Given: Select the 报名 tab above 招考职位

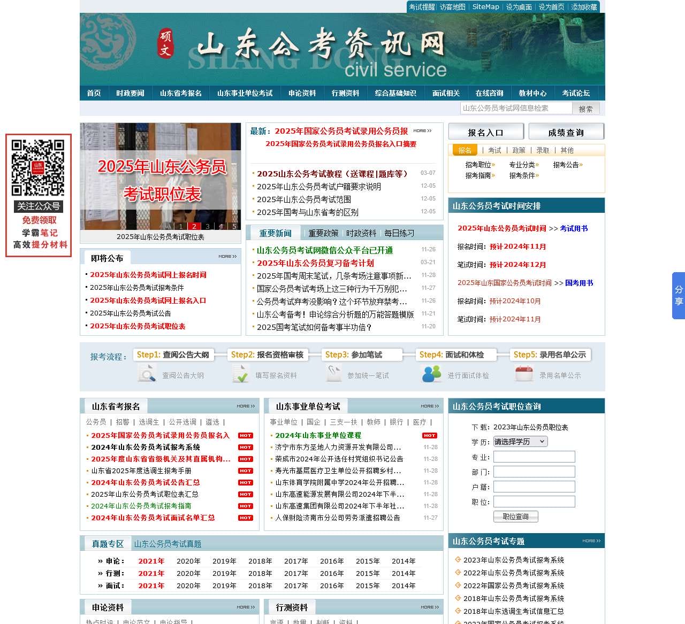Looking at the screenshot, I should pyautogui.click(x=465, y=150).
